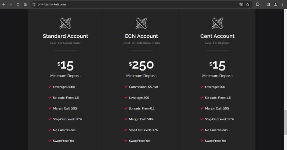Image resolution: width=287 pixels, height=150 pixels.
Task: Reload the page with the refresh icon
Action: point(18,4)
